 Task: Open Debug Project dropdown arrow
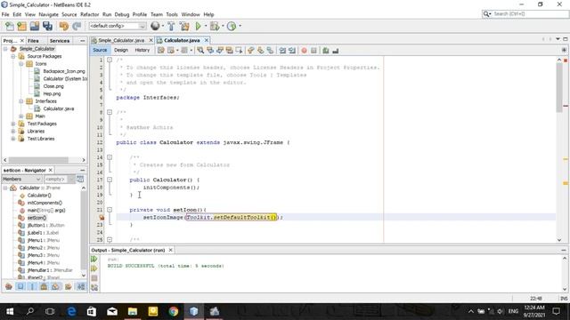[x=223, y=26]
